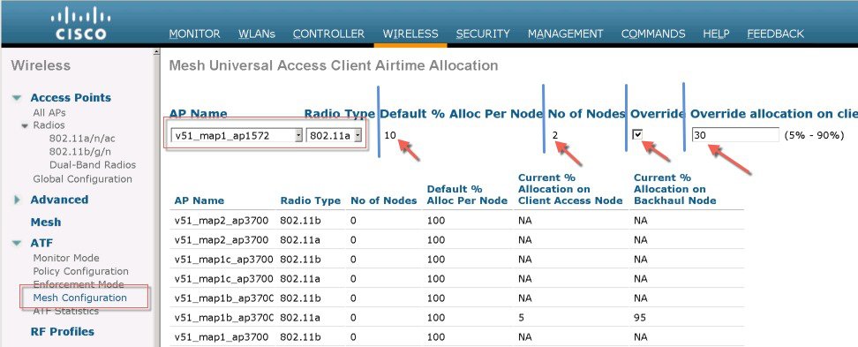Open ATF Policy Configuration link

coord(81,271)
